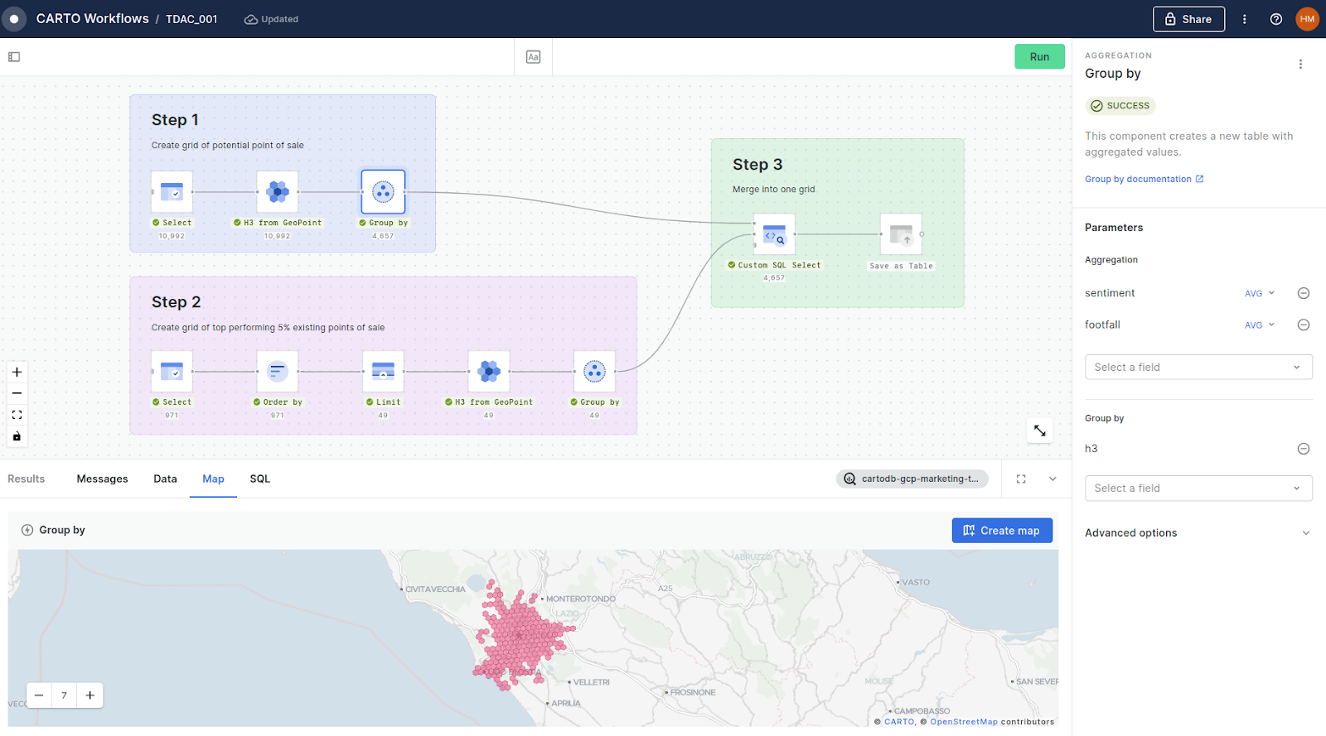Screen dimensions: 1326x736
Task: Select the Step 1 H3 from GeoPoint node
Action: point(278,192)
